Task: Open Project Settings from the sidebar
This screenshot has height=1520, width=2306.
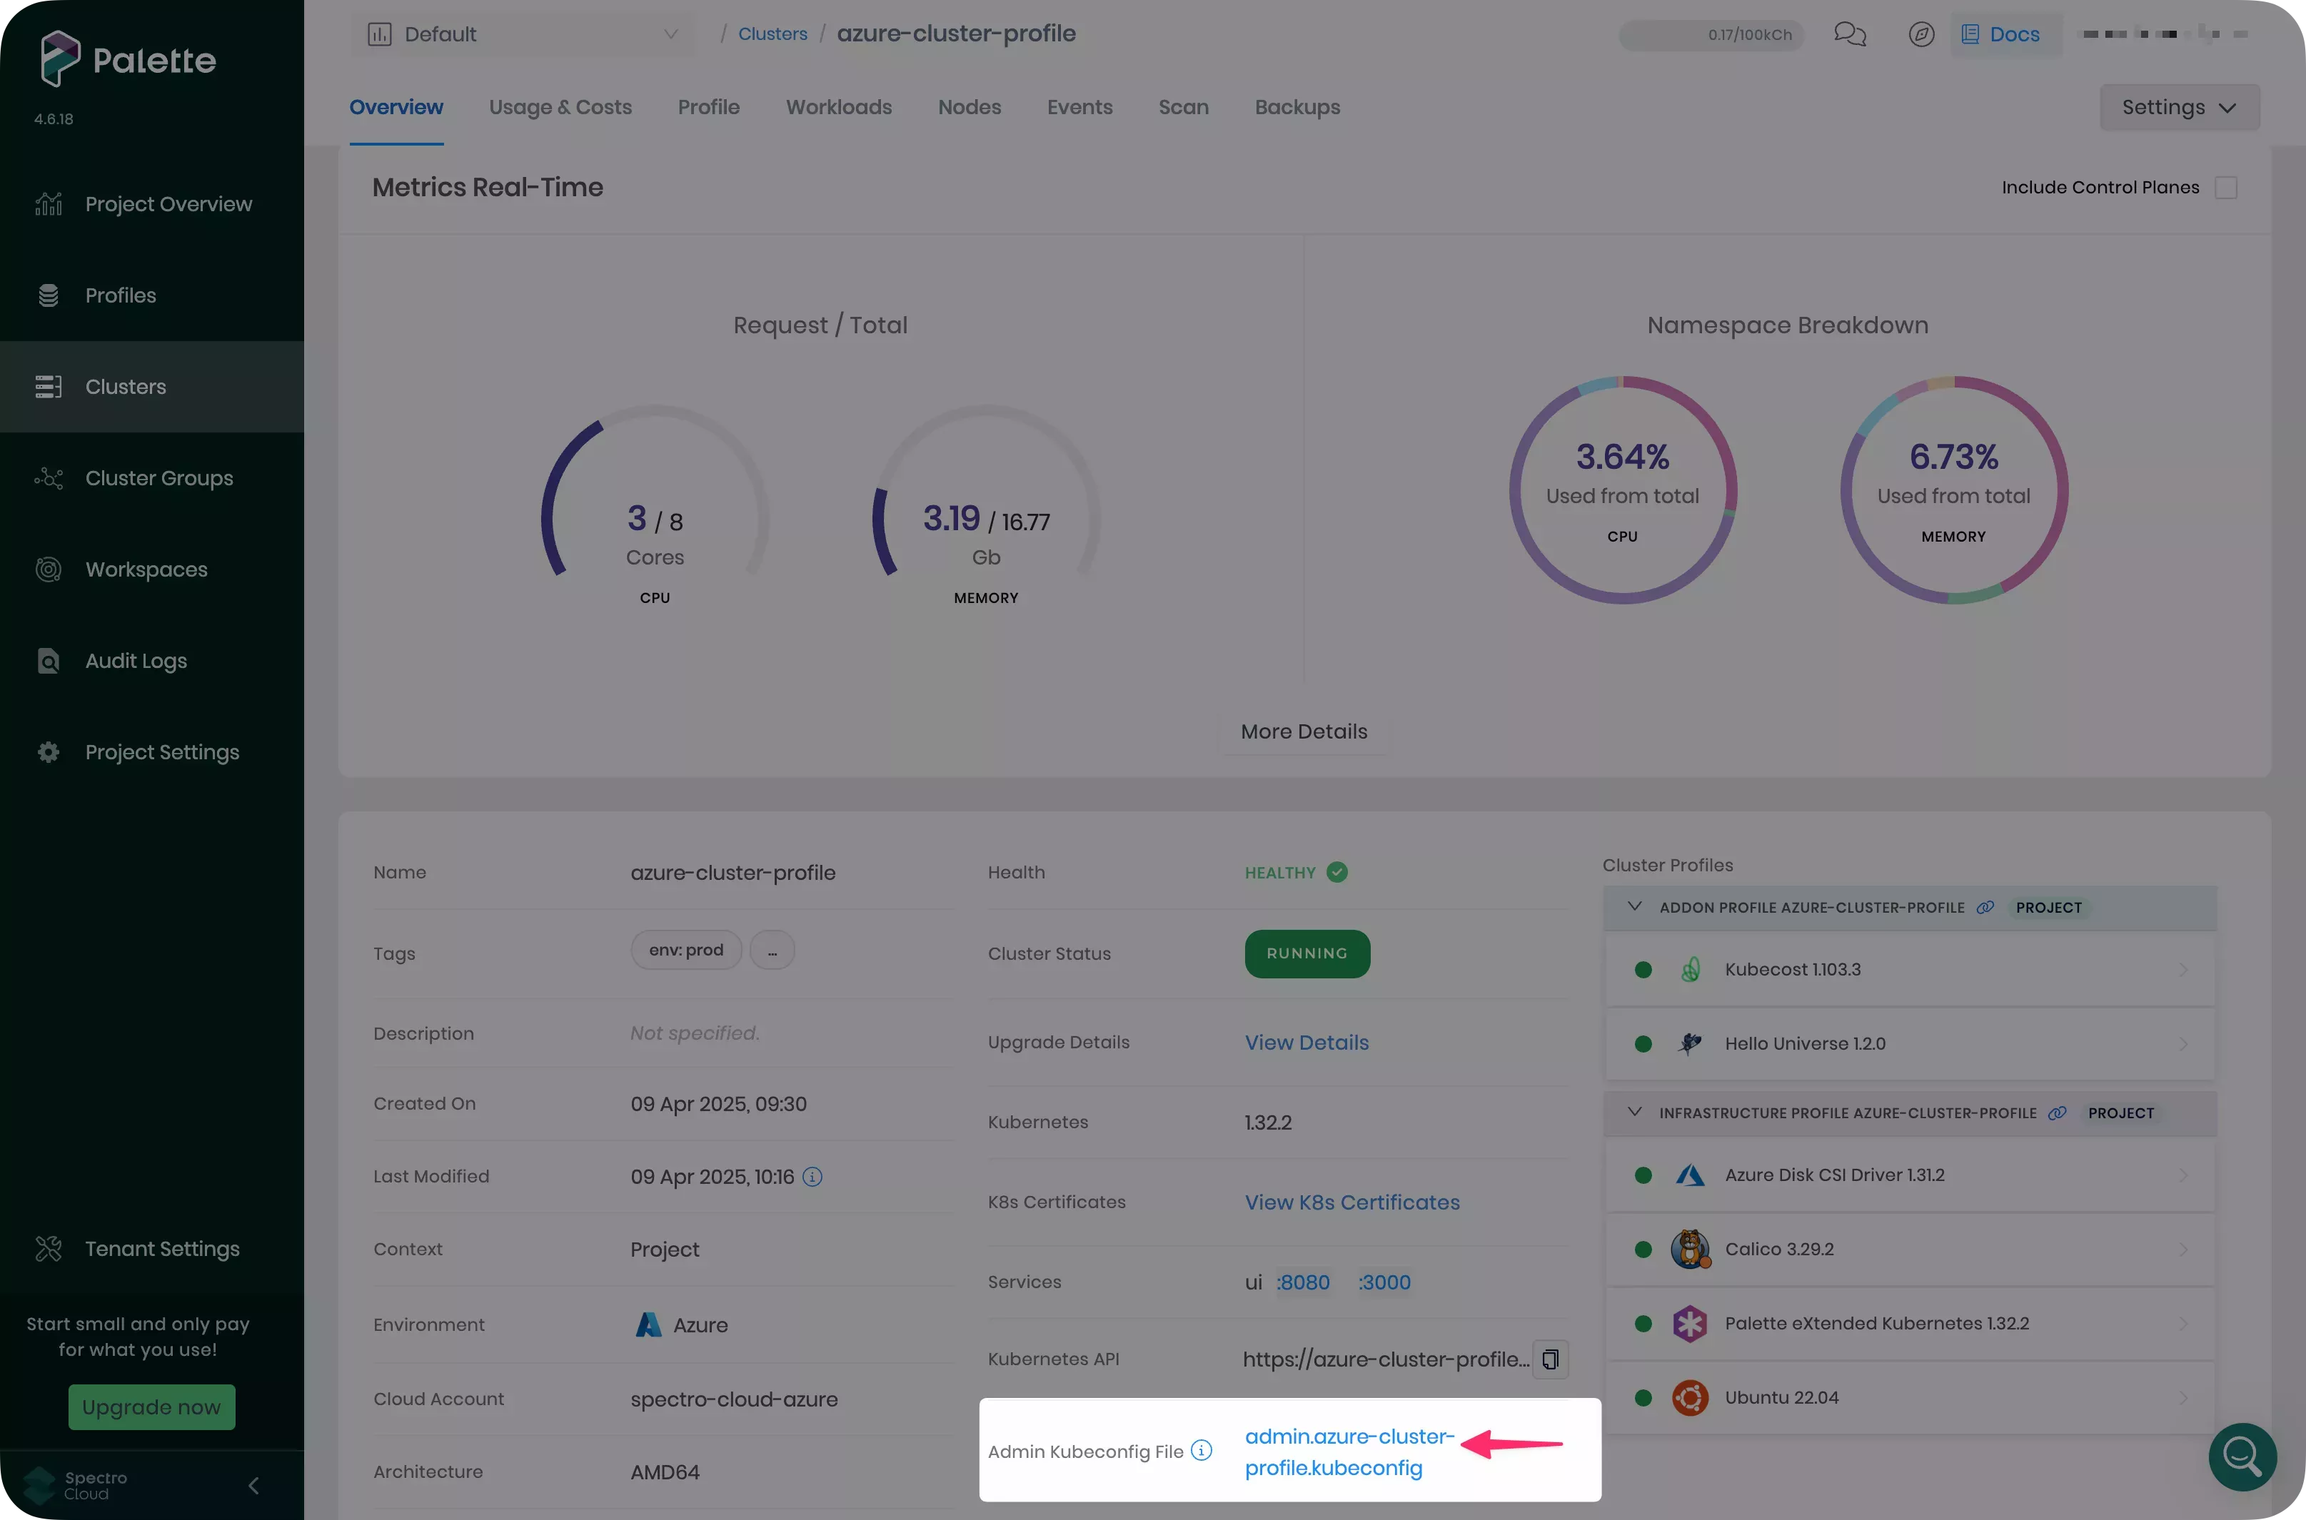Action: [x=161, y=751]
